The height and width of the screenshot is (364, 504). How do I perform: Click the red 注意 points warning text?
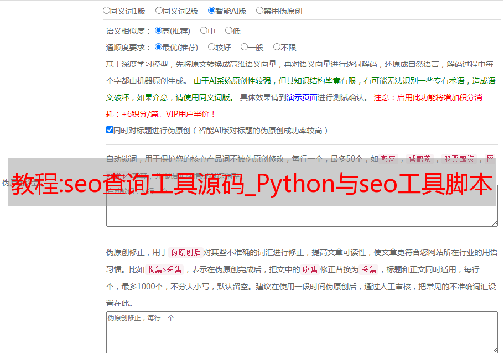click(294, 106)
